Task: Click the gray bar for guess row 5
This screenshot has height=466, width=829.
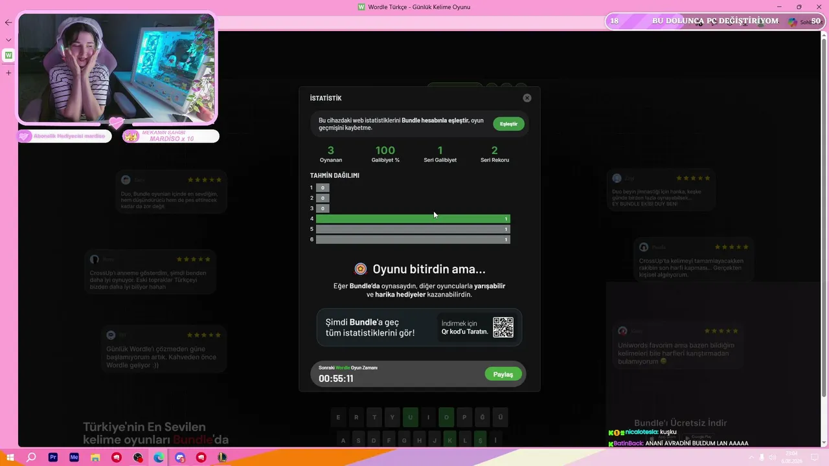Action: (x=413, y=229)
